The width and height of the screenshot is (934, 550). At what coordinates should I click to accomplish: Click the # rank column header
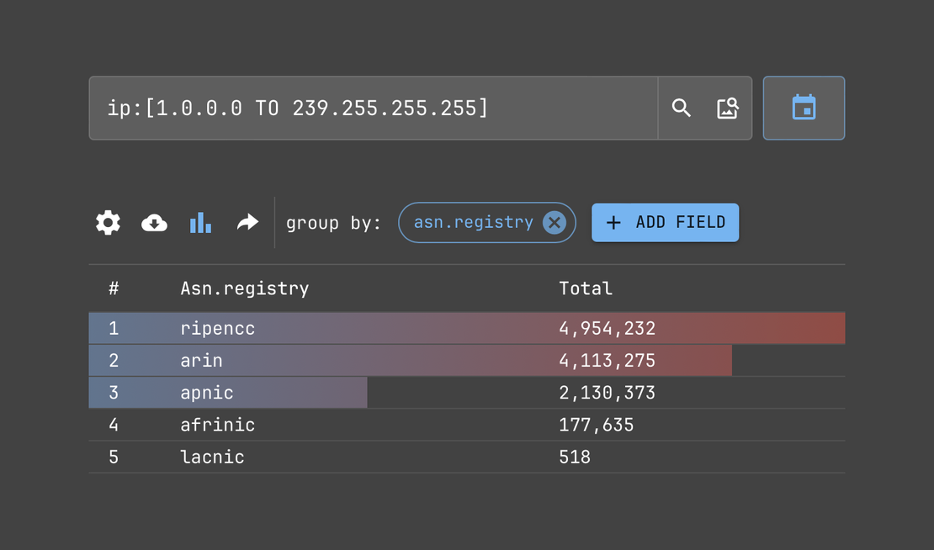114,288
